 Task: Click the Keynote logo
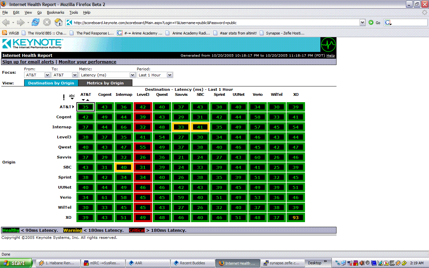33,44
